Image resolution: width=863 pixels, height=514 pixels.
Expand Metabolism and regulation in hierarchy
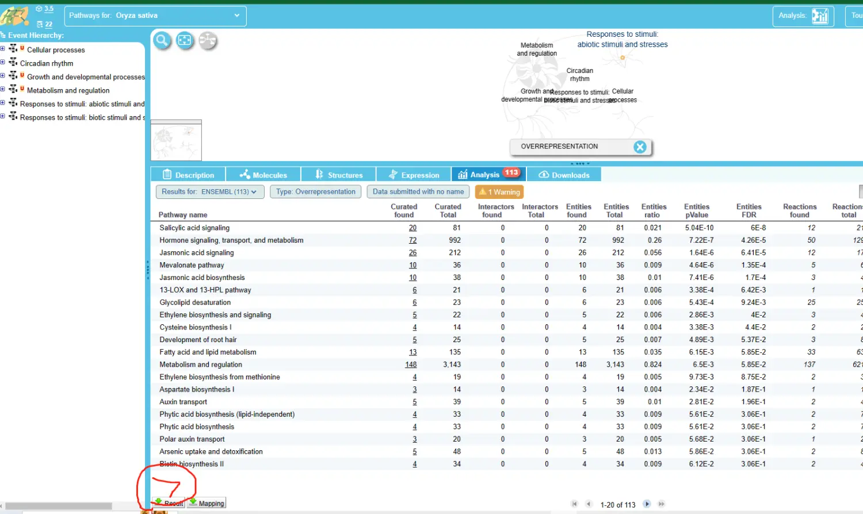(3, 90)
